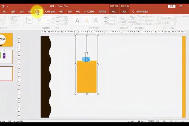Click the shape width spinner arrows
This screenshot has height=126, width=189.
click(173, 23)
